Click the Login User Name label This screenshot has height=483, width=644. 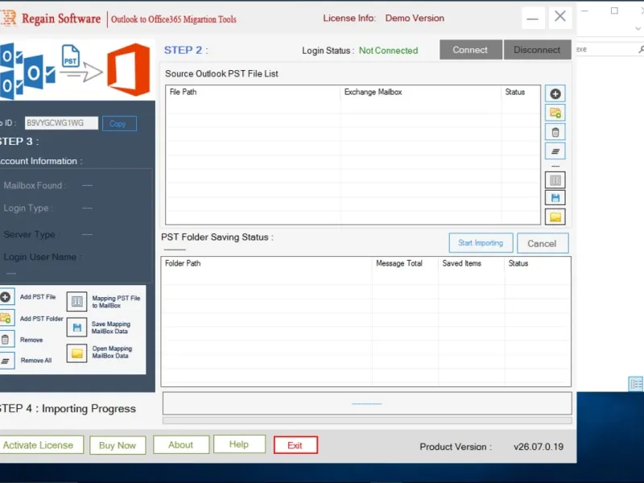tap(42, 257)
